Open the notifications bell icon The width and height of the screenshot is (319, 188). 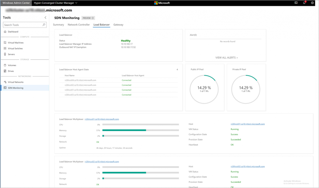point(304,3)
